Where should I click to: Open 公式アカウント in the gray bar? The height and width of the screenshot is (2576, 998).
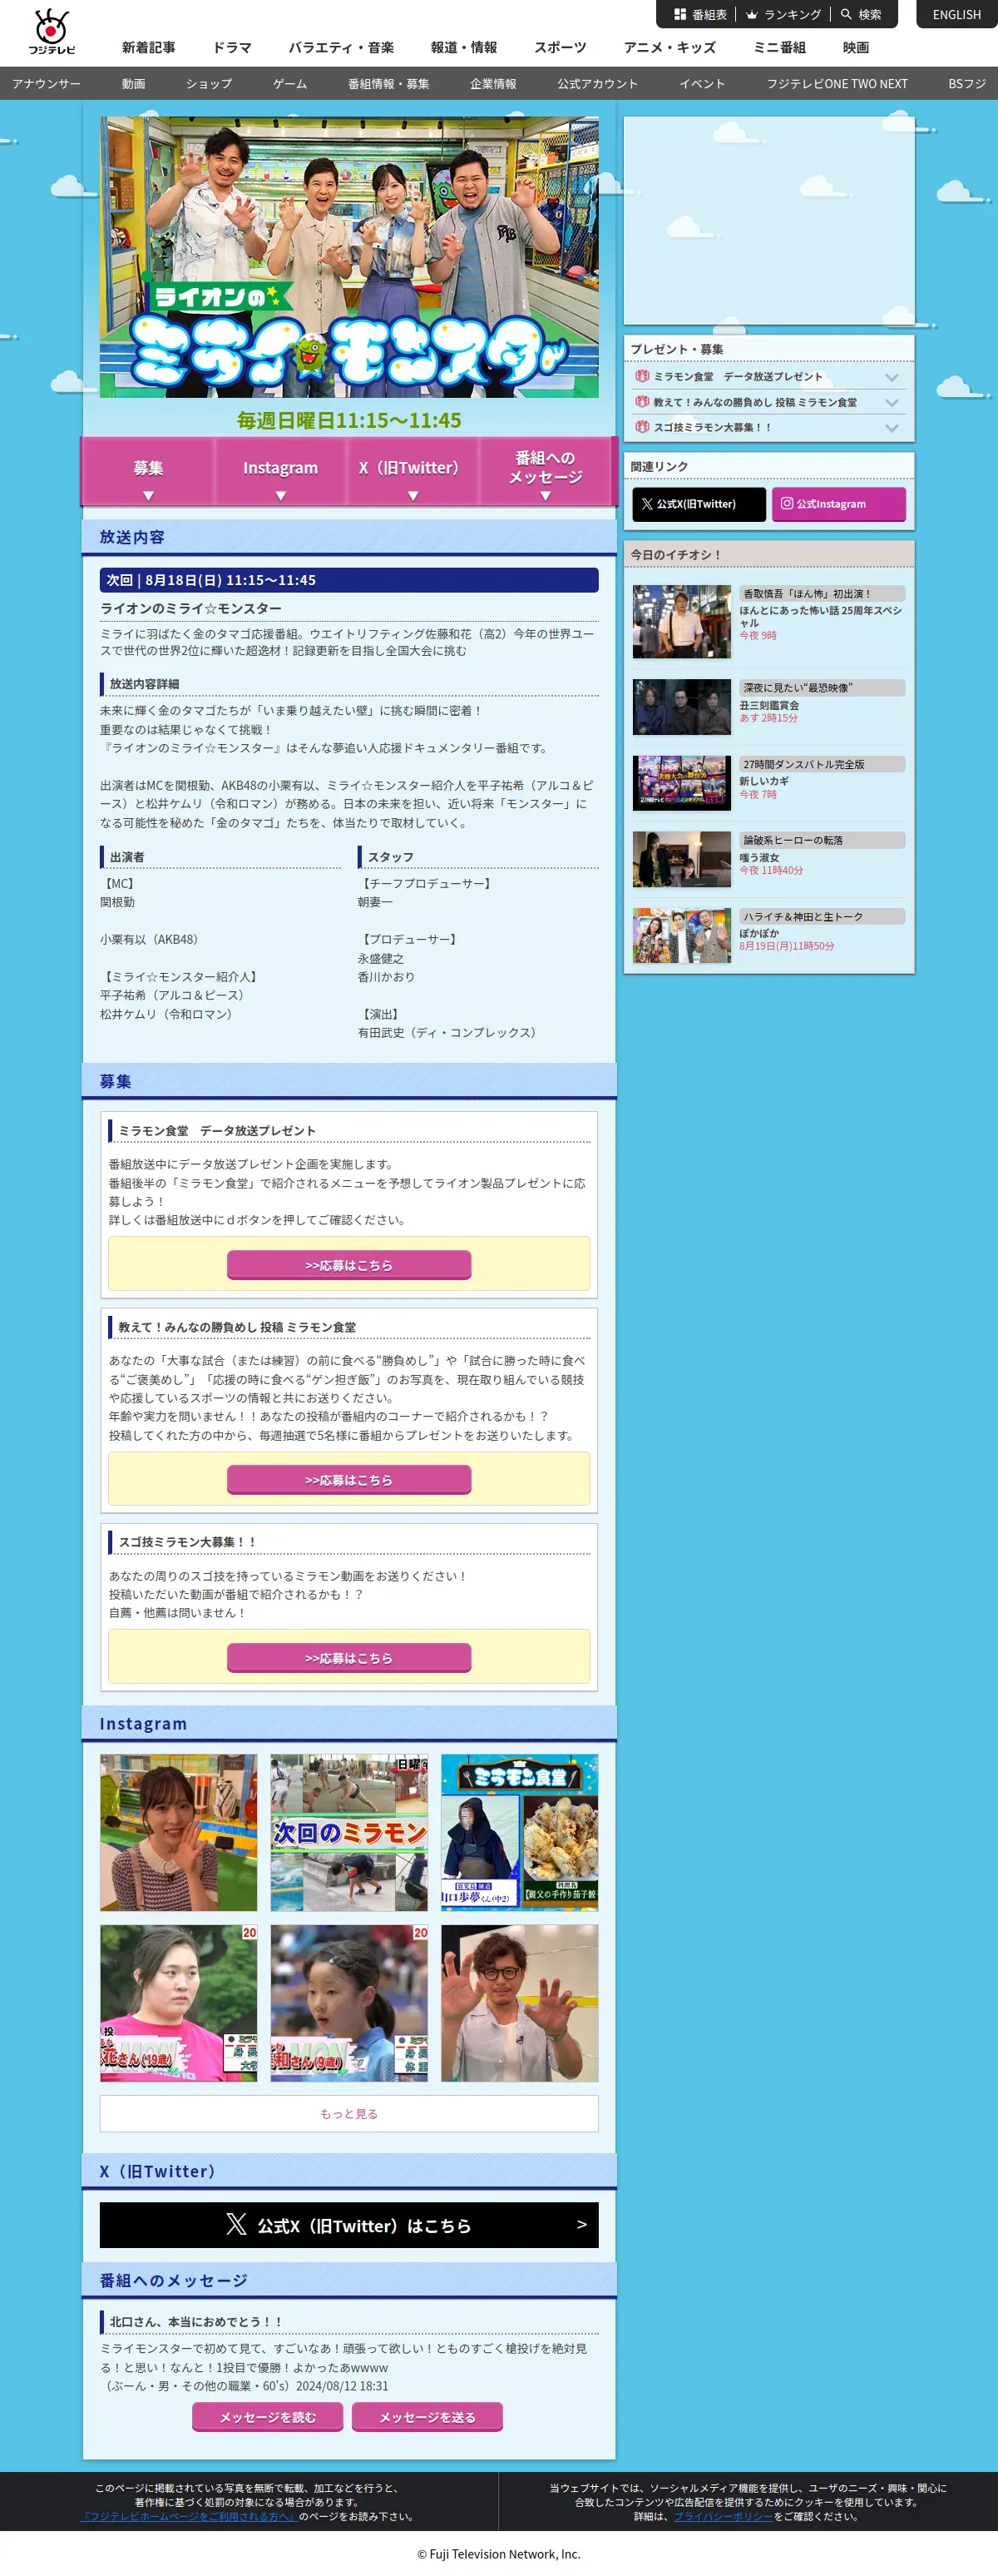pos(597,83)
